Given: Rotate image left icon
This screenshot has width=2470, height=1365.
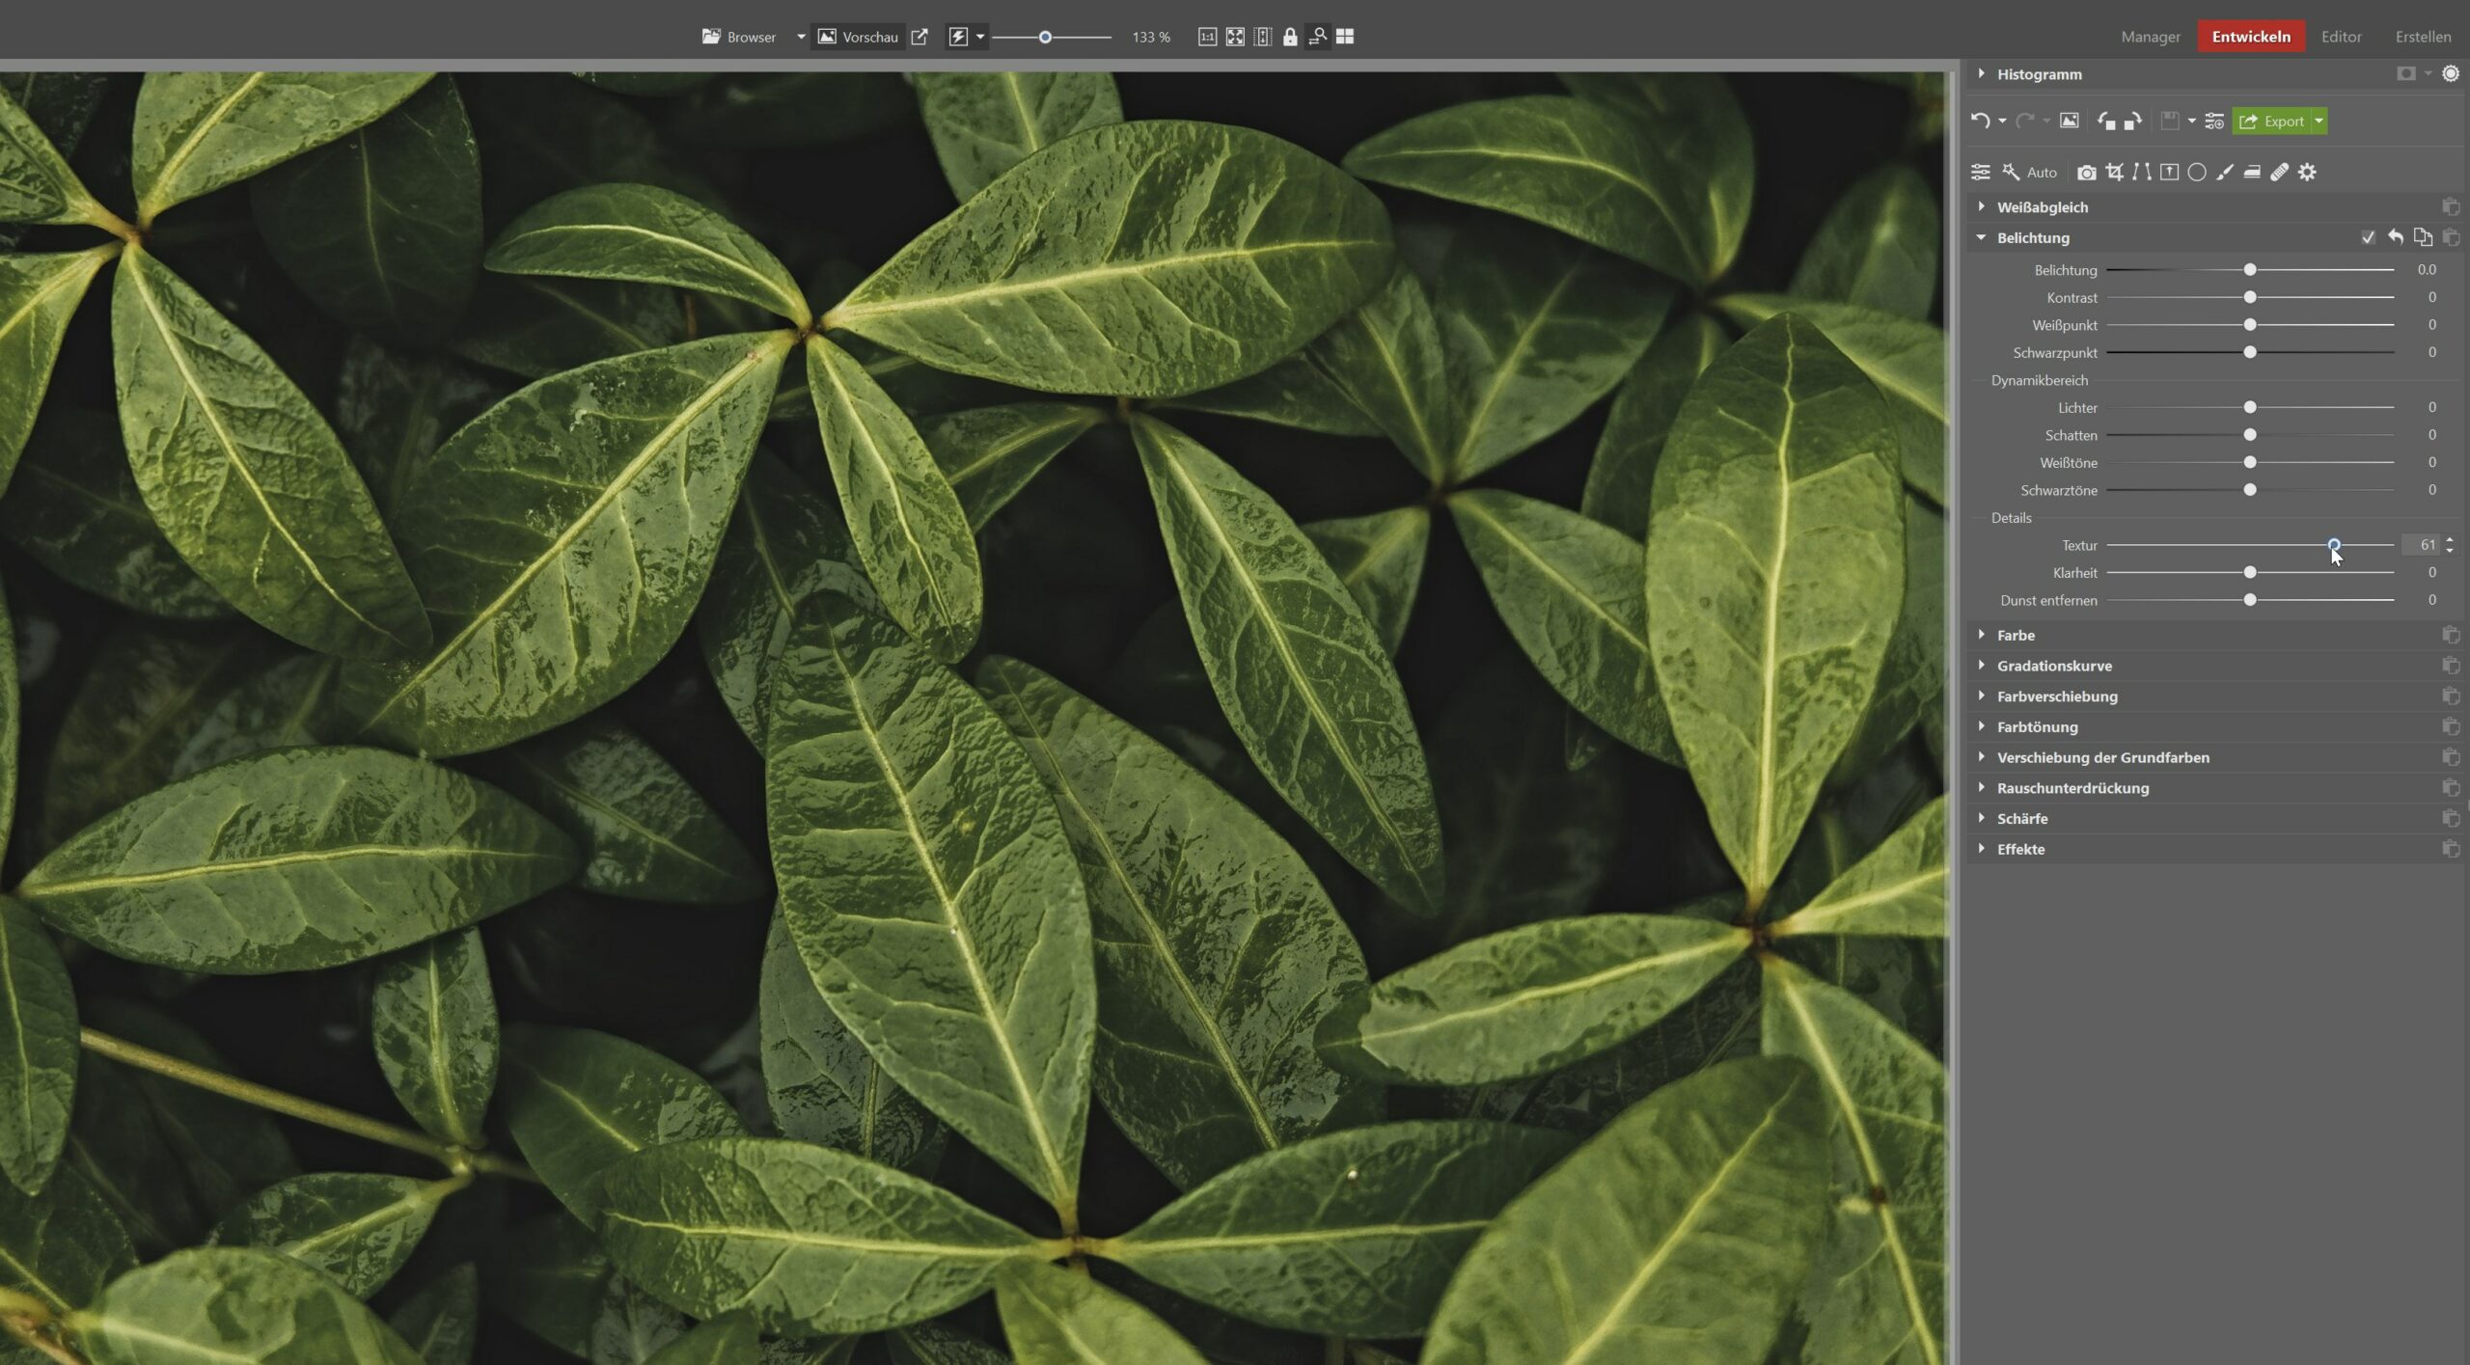Looking at the screenshot, I should coord(2106,122).
